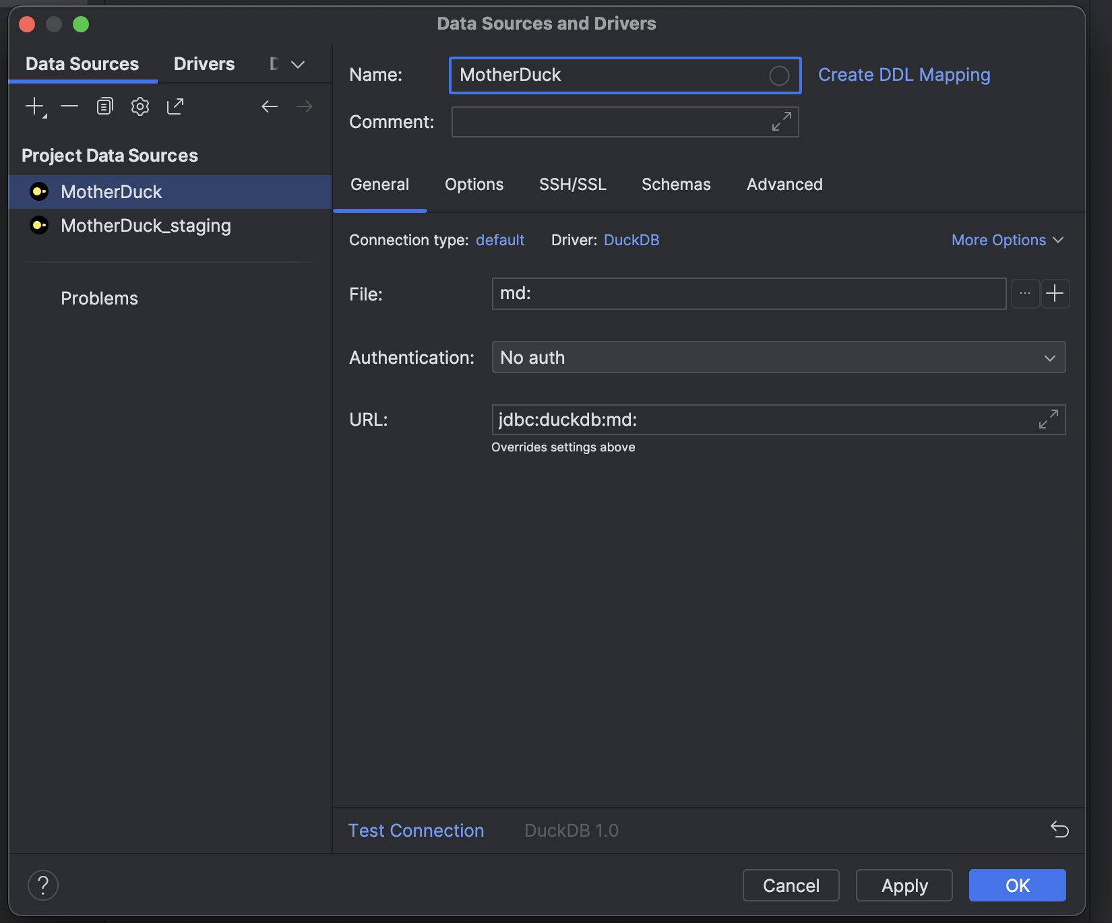The height and width of the screenshot is (923, 1112).
Task: Click the Apply button
Action: [x=904, y=885]
